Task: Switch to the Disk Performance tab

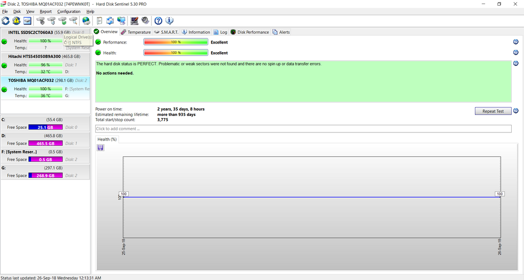Action: 250,32
